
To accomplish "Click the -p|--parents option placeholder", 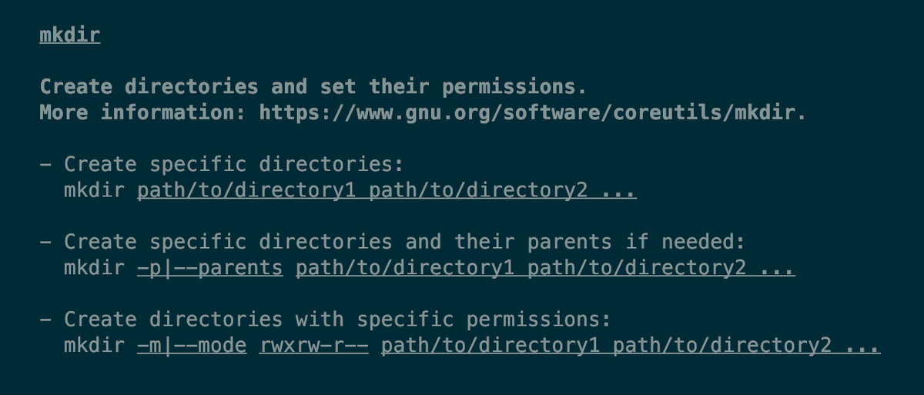I will (209, 268).
